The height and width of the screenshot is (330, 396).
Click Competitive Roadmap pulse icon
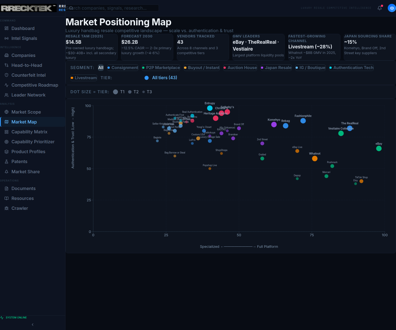coord(7,85)
